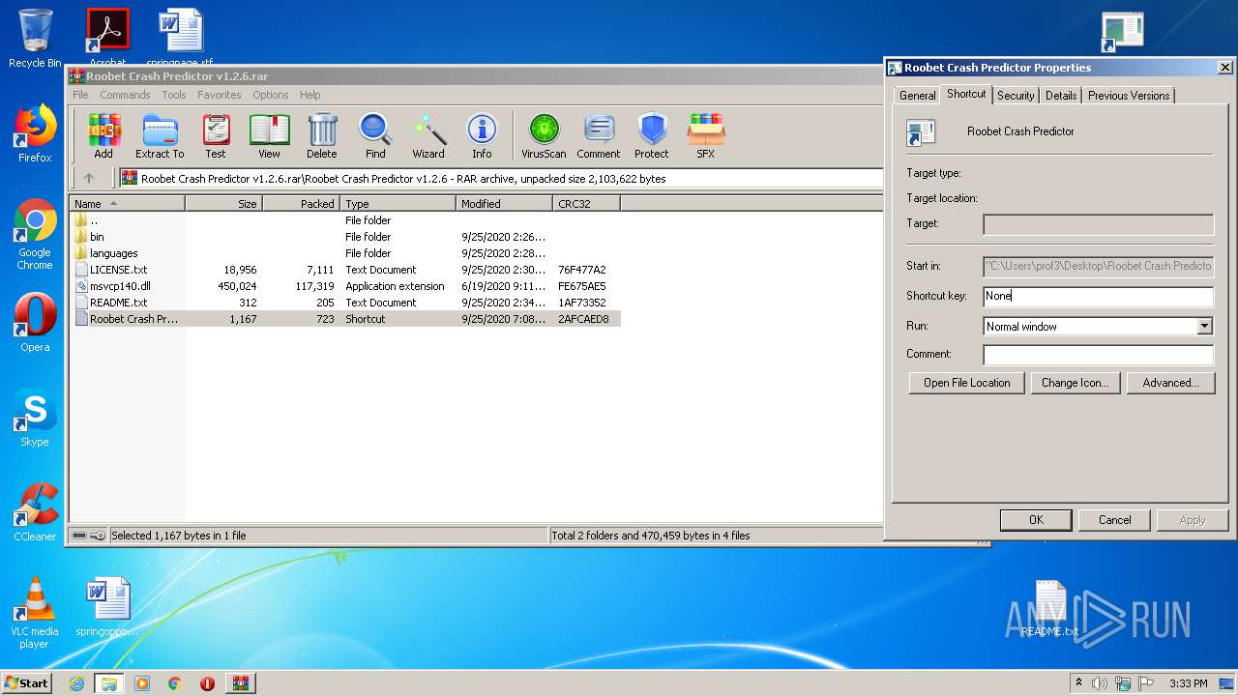Confirm properties with OK

point(1036,520)
